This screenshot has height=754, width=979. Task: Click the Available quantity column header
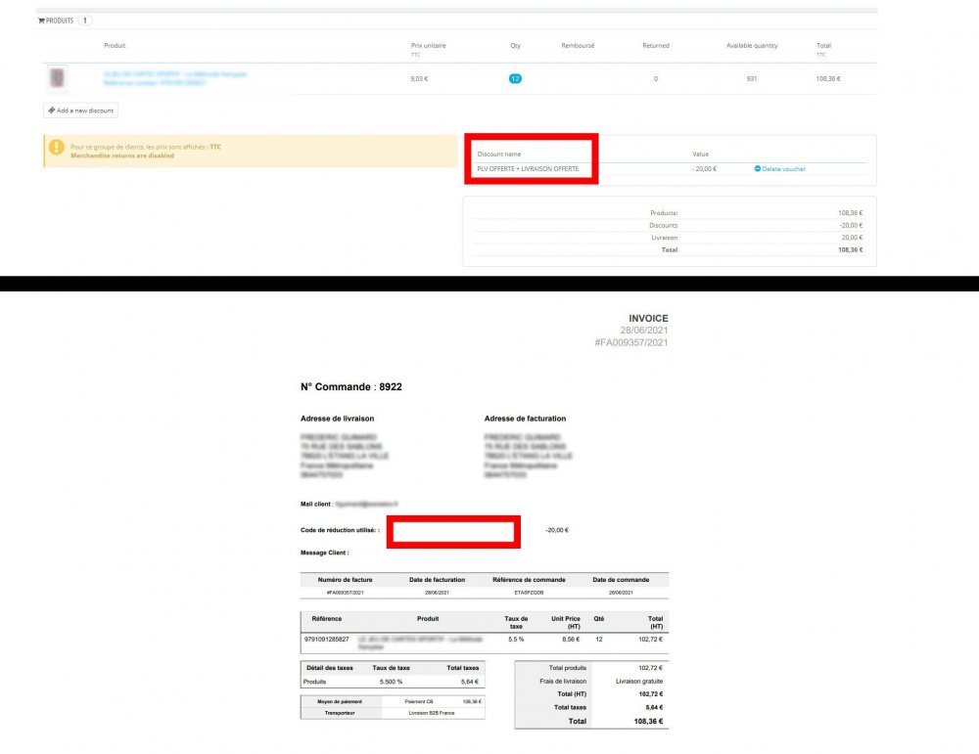tap(752, 46)
